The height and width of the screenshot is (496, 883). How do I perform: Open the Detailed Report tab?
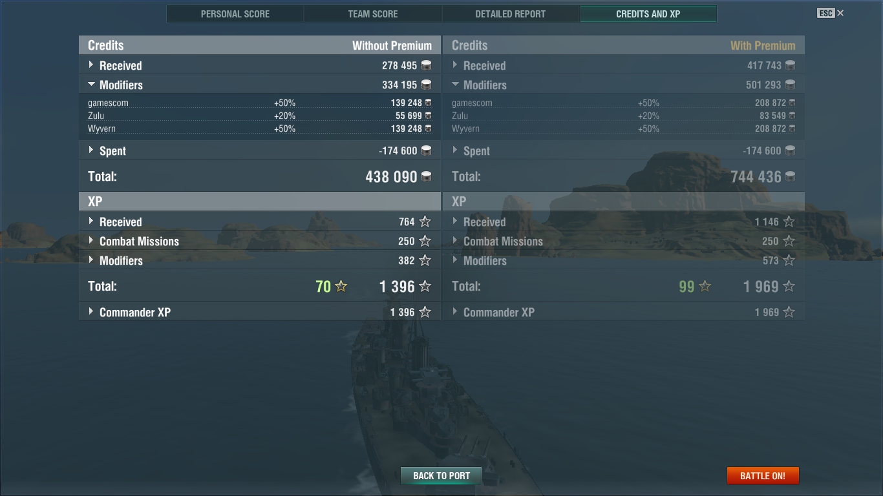point(511,14)
